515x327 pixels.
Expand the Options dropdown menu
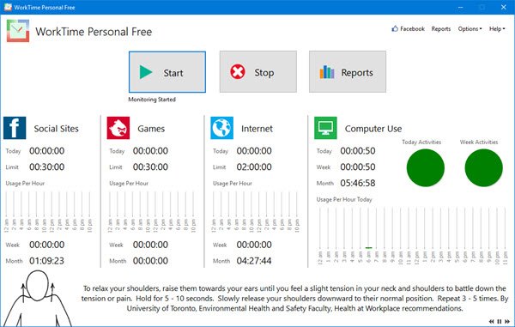(x=470, y=29)
